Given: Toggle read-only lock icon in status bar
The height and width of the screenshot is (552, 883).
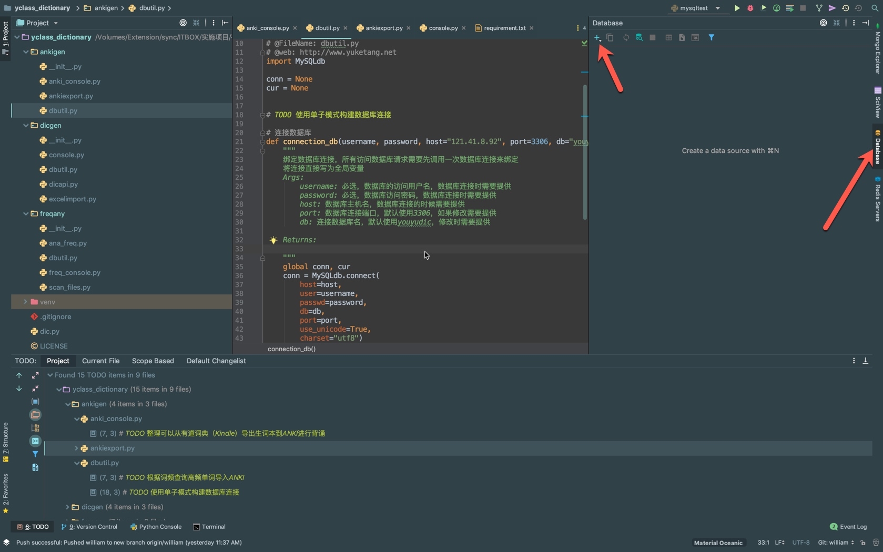Looking at the screenshot, I should (x=863, y=543).
